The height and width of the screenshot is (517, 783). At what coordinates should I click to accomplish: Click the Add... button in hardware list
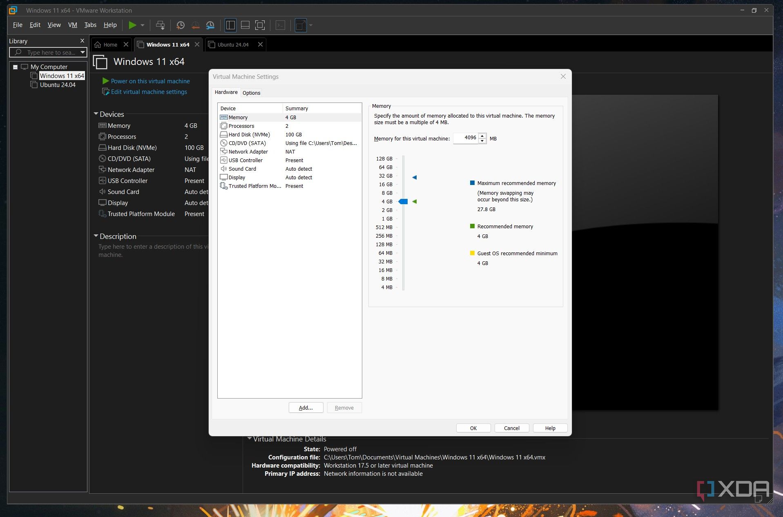click(x=306, y=408)
